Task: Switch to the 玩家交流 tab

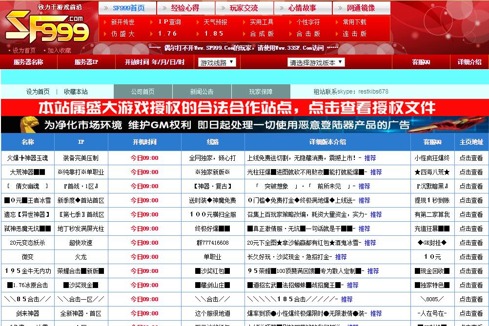Action: pyautogui.click(x=244, y=8)
